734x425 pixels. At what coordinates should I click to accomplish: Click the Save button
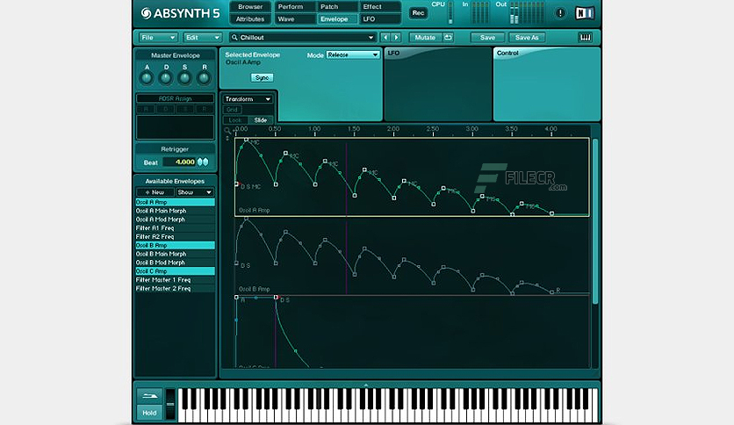(x=487, y=38)
